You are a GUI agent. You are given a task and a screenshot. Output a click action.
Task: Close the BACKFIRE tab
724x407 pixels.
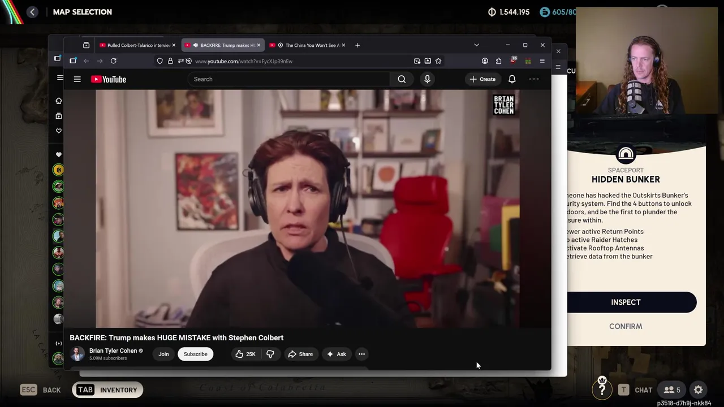click(x=258, y=45)
